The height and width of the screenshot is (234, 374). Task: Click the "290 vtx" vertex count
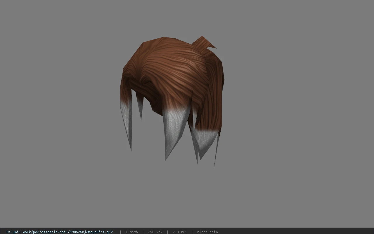point(155,232)
